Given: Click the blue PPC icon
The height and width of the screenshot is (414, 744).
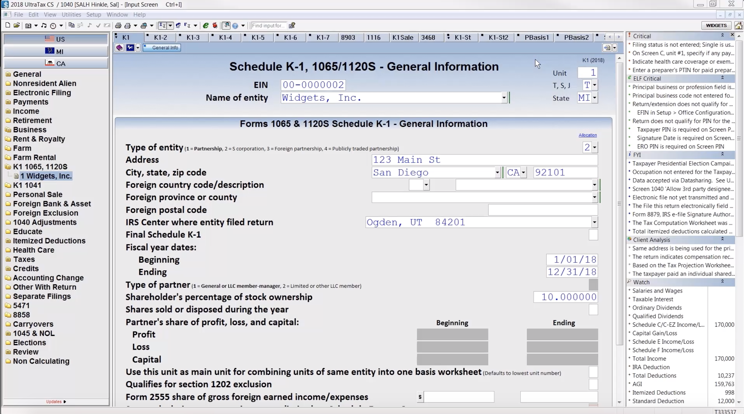Looking at the screenshot, I should tap(130, 48).
